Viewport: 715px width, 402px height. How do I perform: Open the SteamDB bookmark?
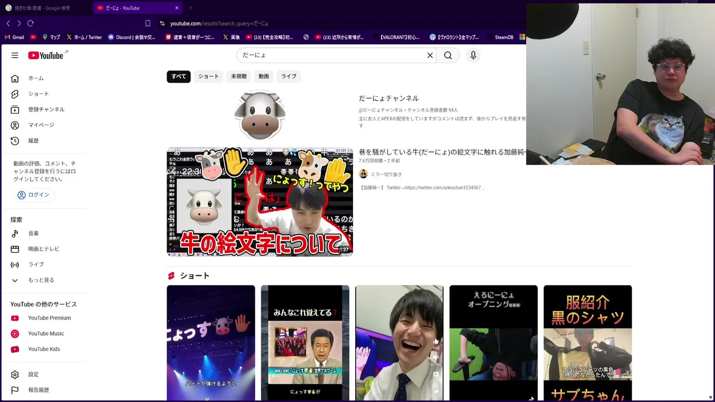(x=499, y=37)
